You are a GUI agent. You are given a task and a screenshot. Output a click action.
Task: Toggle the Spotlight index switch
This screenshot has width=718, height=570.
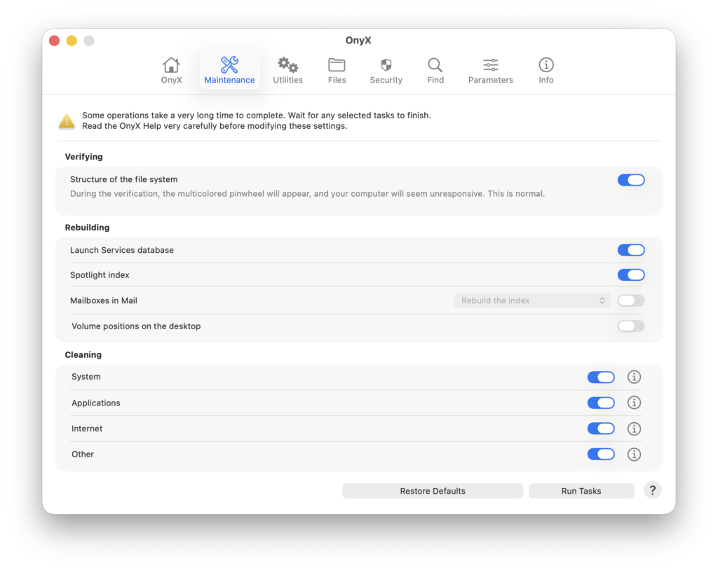pos(630,275)
